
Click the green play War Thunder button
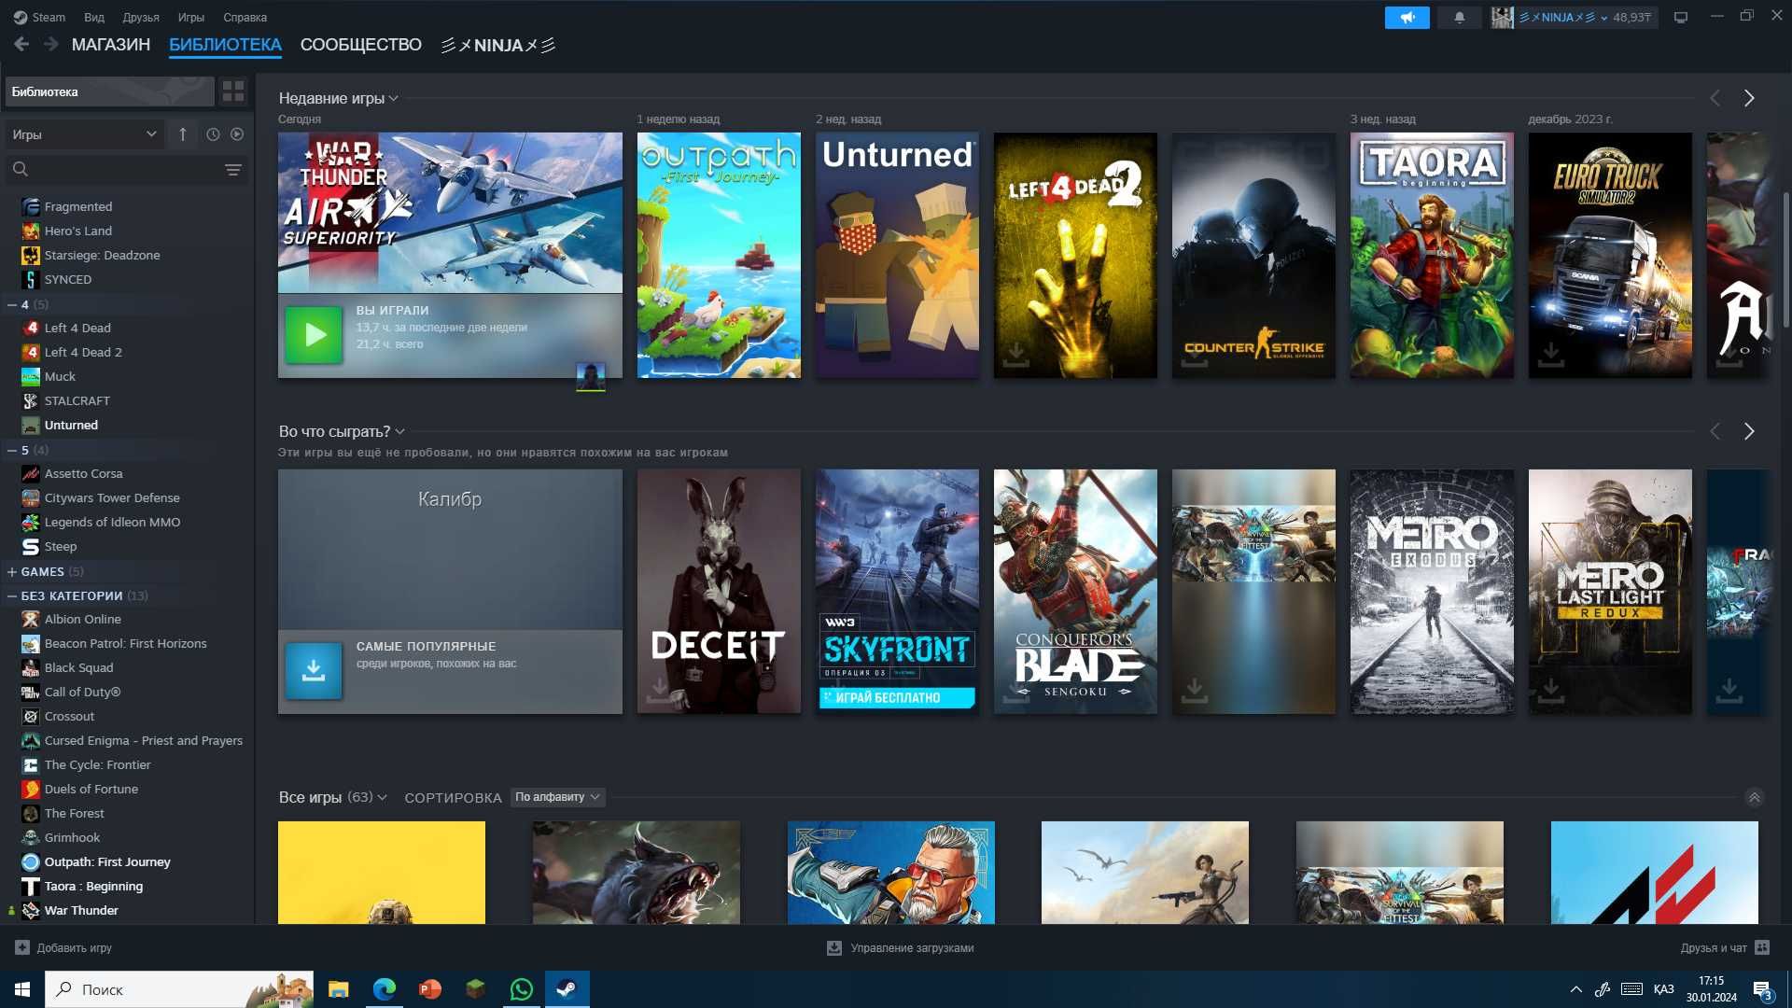314,335
